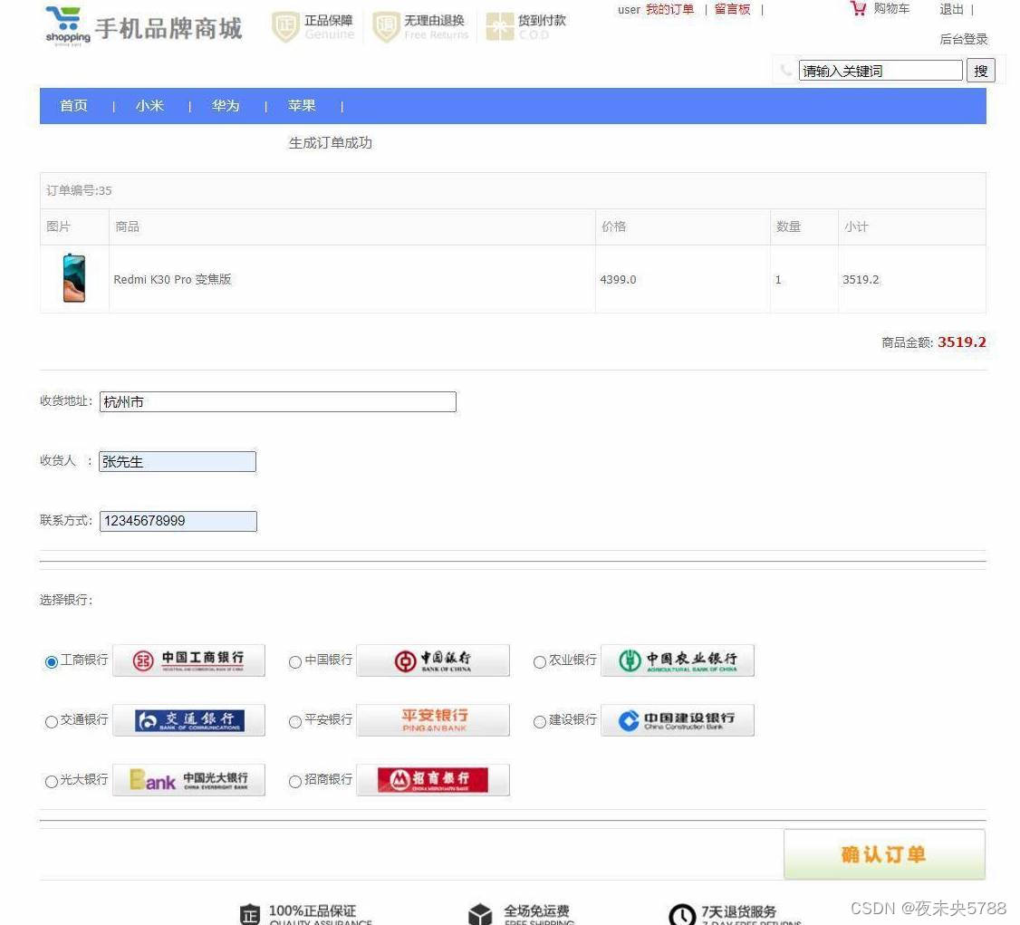Click the China Merchants Bank logo
The image size is (1020, 925).
433,780
